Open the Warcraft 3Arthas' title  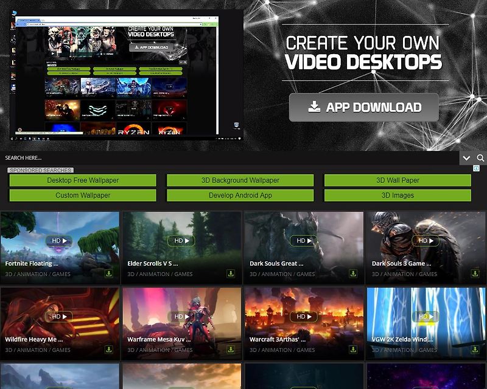click(x=278, y=340)
